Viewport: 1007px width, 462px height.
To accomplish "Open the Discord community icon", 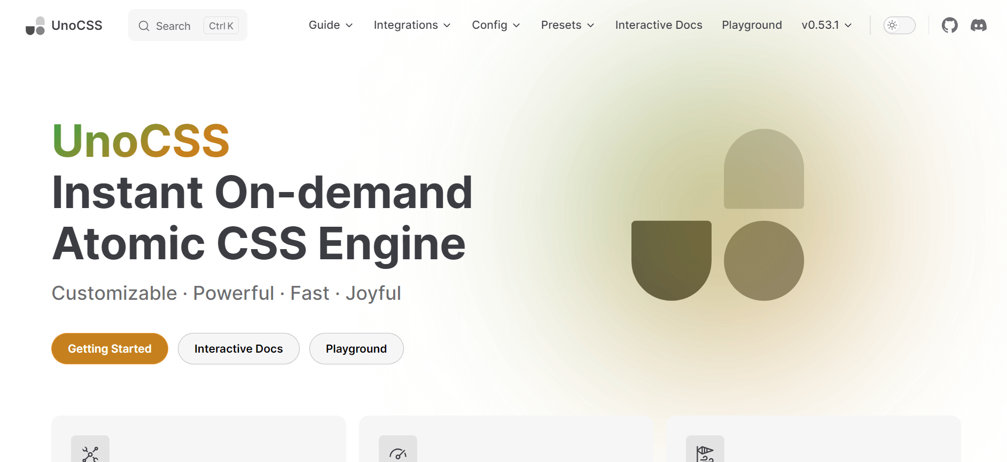I will (x=978, y=25).
